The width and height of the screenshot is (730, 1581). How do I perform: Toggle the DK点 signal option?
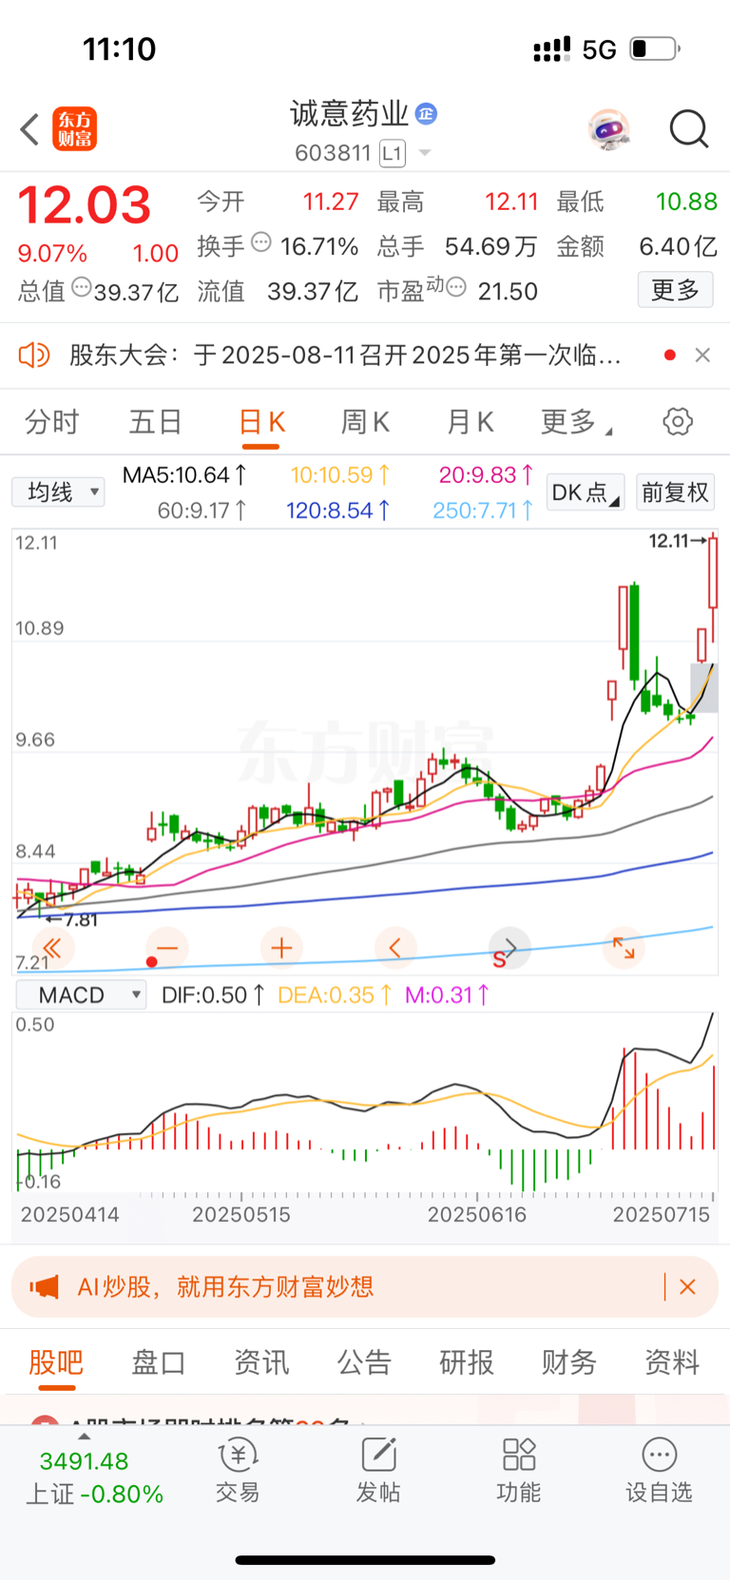click(x=586, y=492)
